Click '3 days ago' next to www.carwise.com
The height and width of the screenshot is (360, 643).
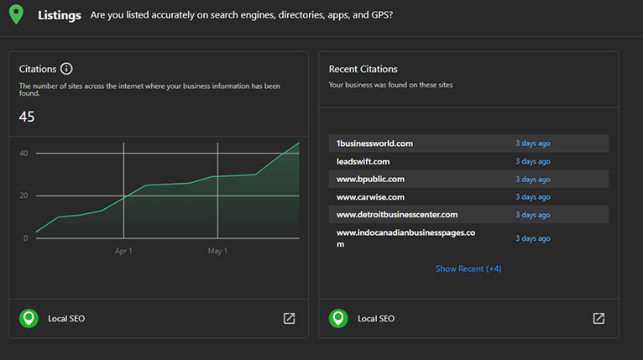coord(532,197)
